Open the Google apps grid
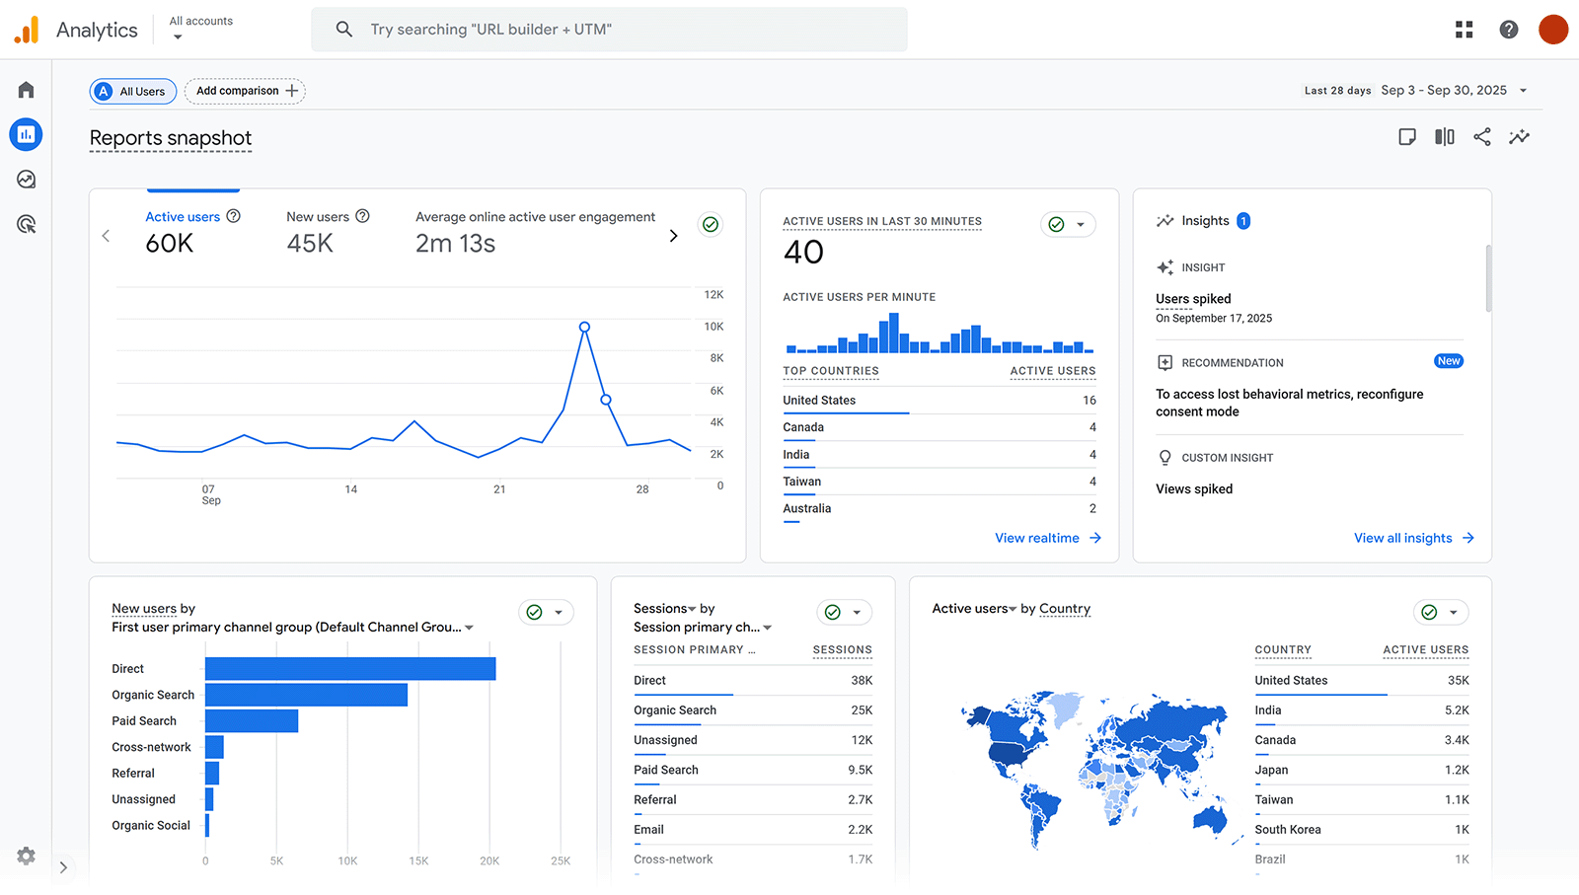This screenshot has width=1579, height=895. tap(1464, 29)
